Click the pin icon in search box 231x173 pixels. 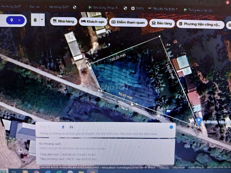click(12, 20)
